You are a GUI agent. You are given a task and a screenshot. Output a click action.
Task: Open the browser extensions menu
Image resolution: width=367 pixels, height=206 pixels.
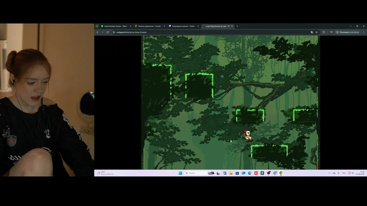pos(324,32)
